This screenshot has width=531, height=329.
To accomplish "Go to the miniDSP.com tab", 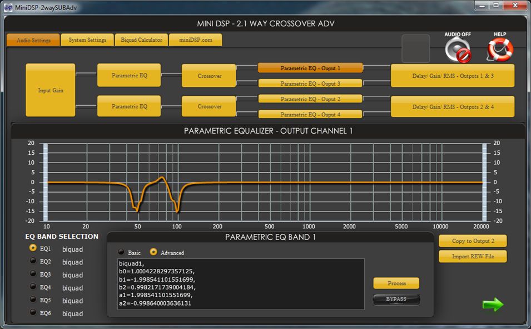I will point(195,40).
